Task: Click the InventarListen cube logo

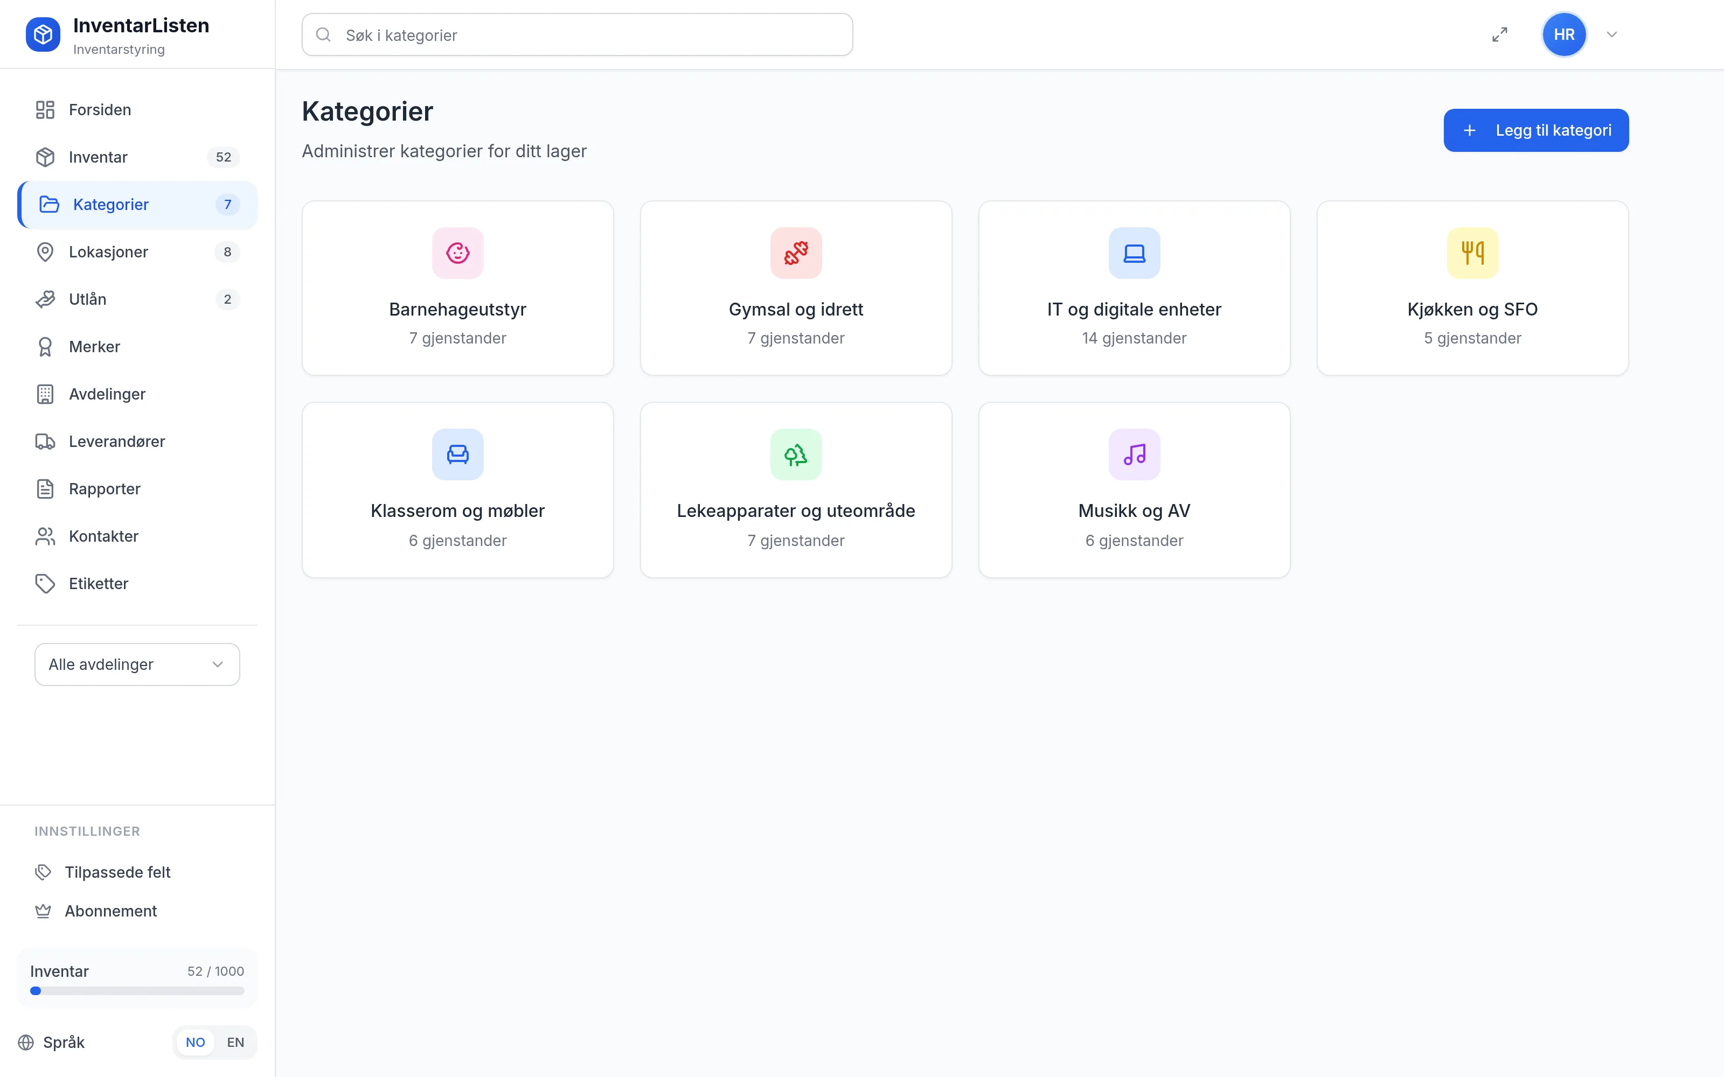Action: click(x=43, y=34)
